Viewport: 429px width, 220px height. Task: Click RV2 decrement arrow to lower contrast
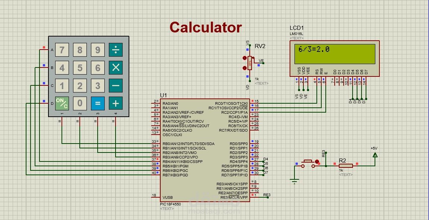pos(245,67)
